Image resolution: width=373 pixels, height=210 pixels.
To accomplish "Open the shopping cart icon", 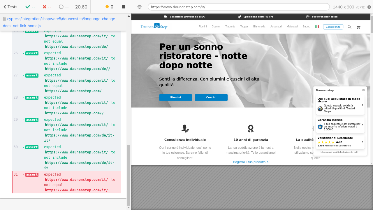I will click(x=358, y=27).
